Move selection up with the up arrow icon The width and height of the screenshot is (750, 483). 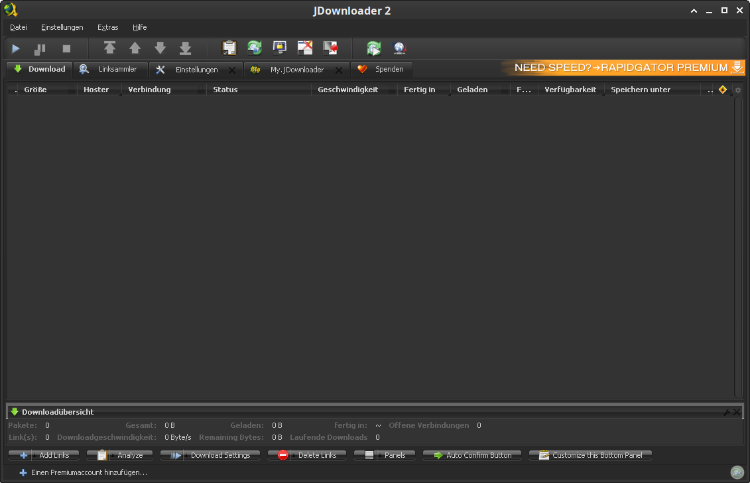click(135, 48)
